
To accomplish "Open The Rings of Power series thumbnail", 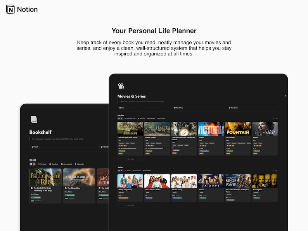I will [238, 181].
